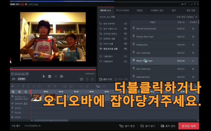Click the crop icon in timeline toolbar
Viewport: 211px width, 131px height.
click(55, 86)
